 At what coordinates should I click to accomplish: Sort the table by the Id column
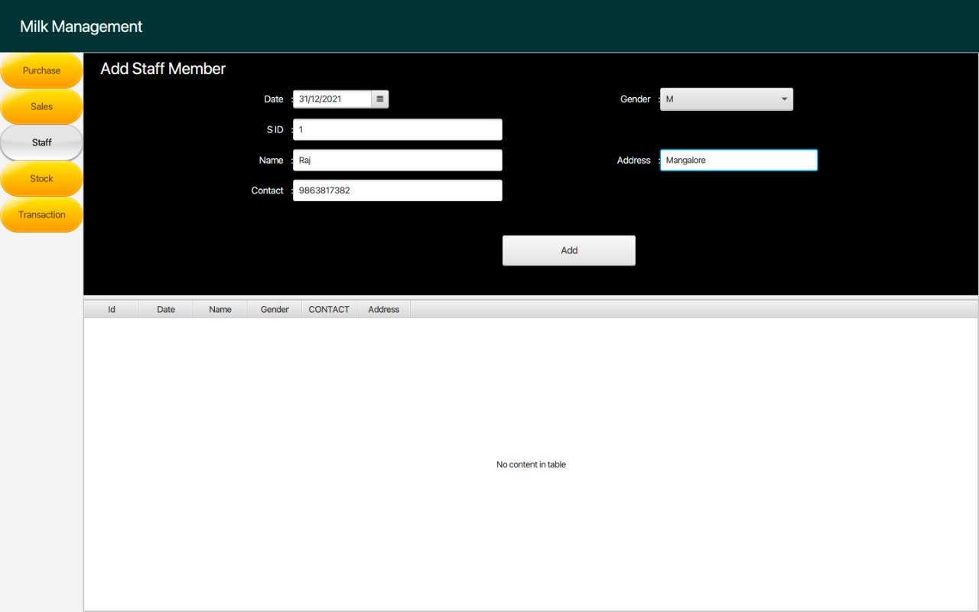pos(111,309)
